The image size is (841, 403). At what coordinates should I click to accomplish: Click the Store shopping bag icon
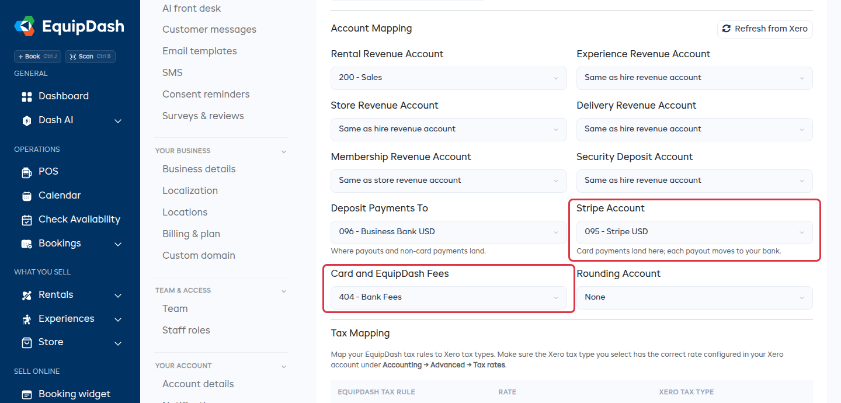point(26,342)
